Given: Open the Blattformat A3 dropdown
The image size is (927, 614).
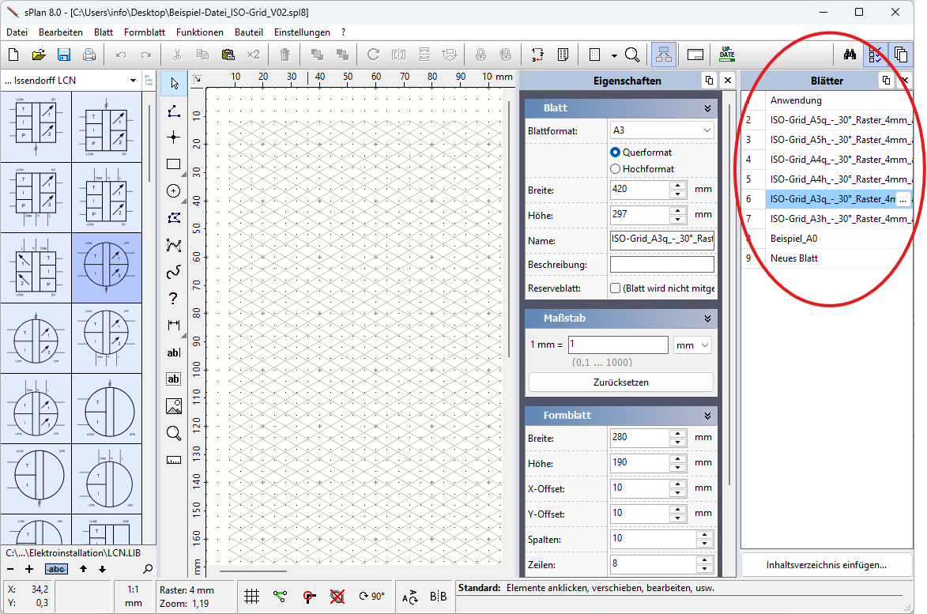Looking at the screenshot, I should [662, 130].
